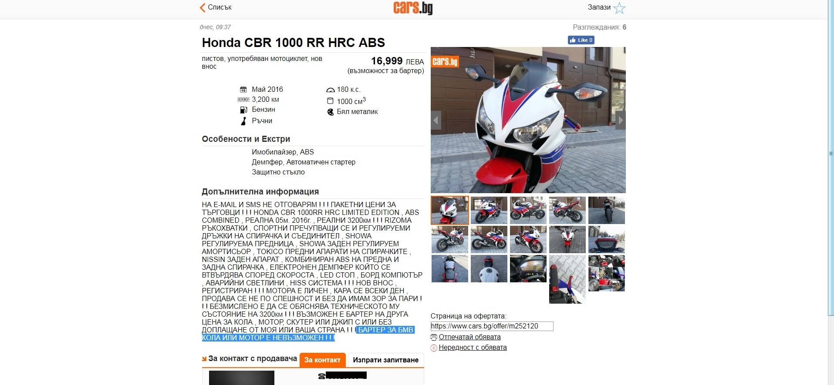Show the next photo with the right arrow
The height and width of the screenshot is (385, 834).
[620, 120]
